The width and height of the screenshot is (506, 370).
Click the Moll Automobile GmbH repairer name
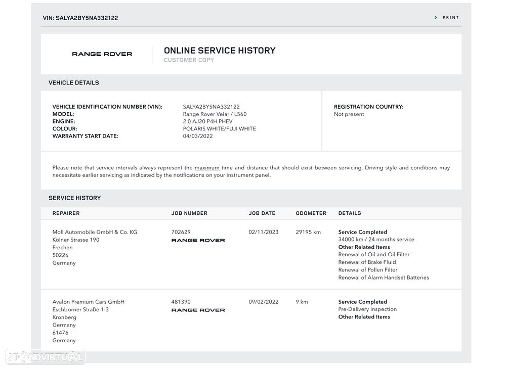click(95, 233)
